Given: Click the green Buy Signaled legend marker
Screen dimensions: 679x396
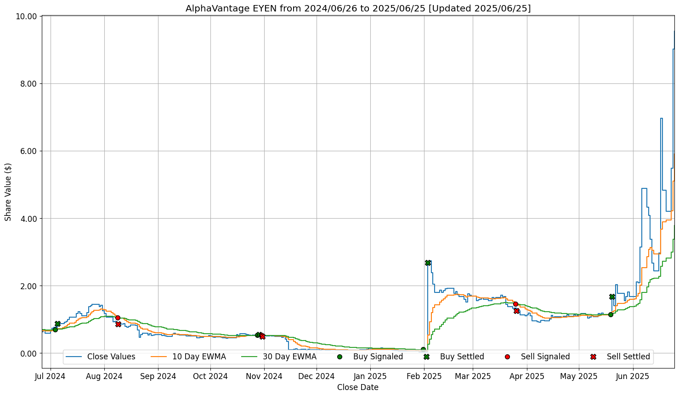Looking at the screenshot, I should point(339,357).
